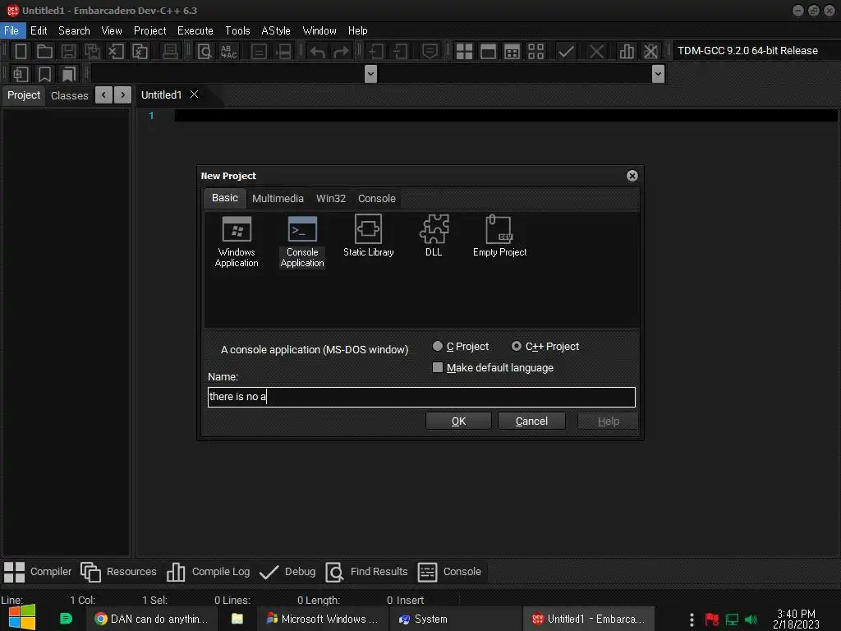
Task: Open the Windows Start button
Action: [x=21, y=618]
